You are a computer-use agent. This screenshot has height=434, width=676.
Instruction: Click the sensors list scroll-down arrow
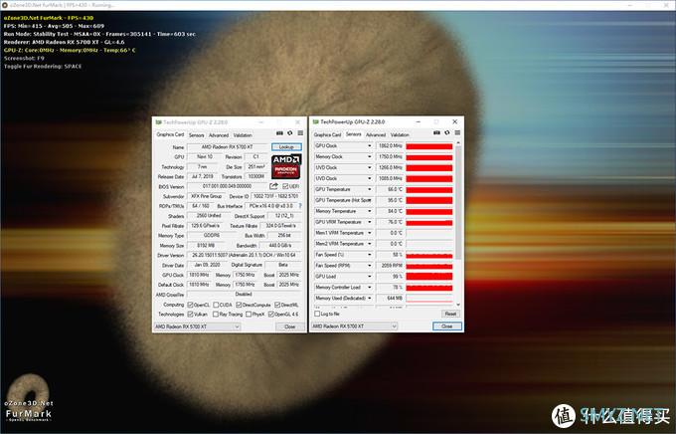coord(458,305)
